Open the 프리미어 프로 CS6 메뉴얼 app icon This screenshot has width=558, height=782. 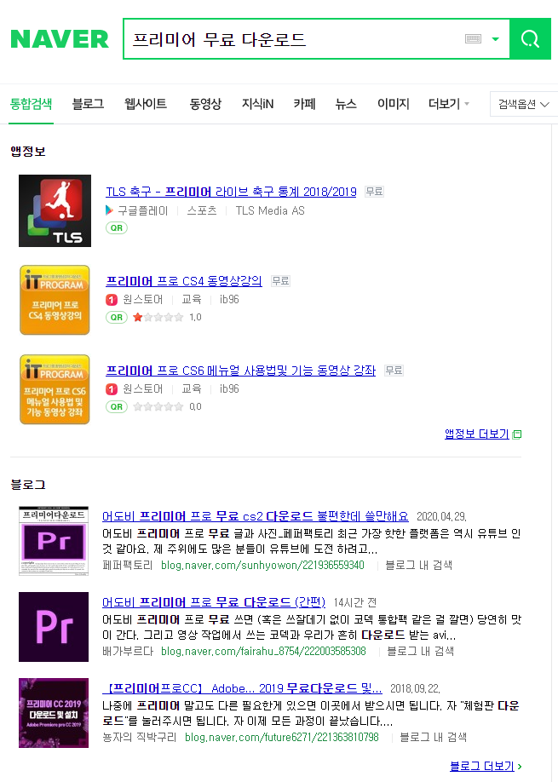(x=55, y=389)
